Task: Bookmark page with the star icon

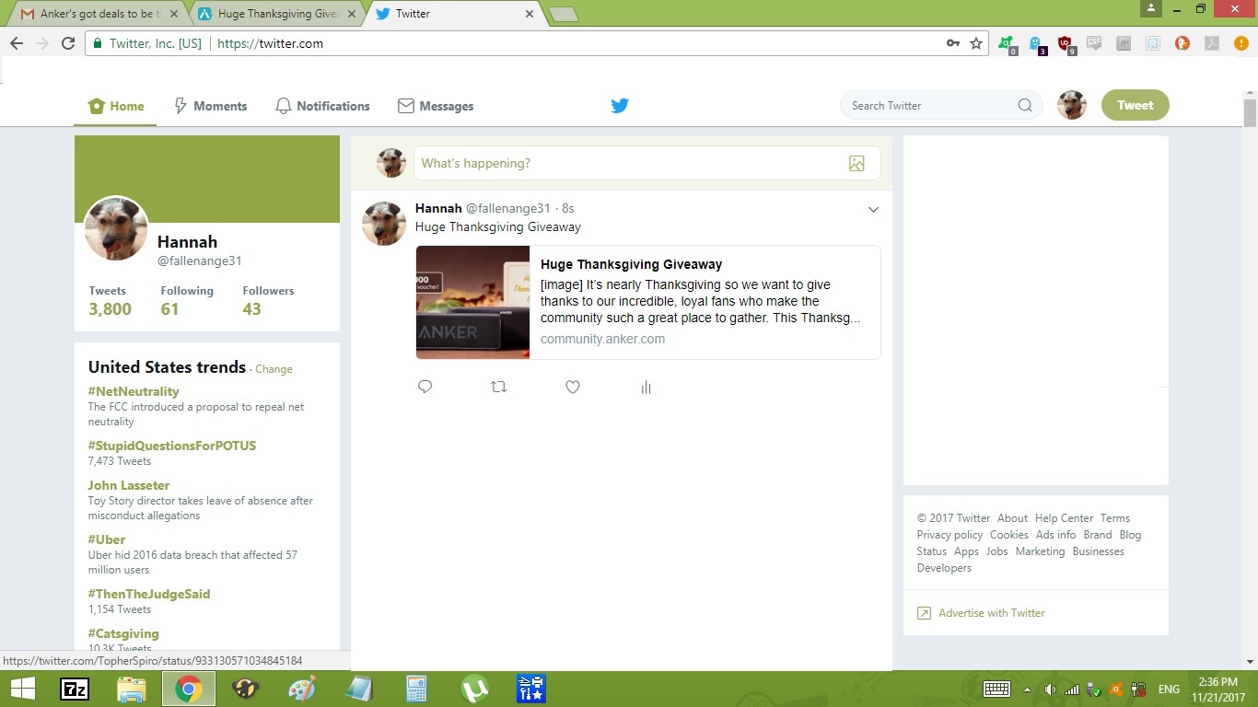Action: 976,43
